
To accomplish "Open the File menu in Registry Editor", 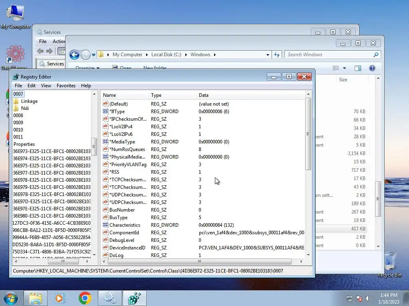I will point(18,86).
